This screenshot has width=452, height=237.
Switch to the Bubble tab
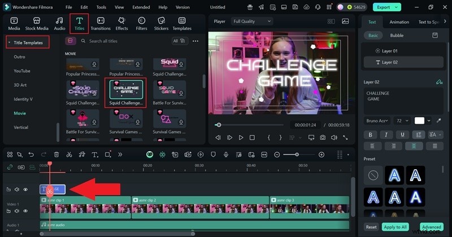click(397, 36)
